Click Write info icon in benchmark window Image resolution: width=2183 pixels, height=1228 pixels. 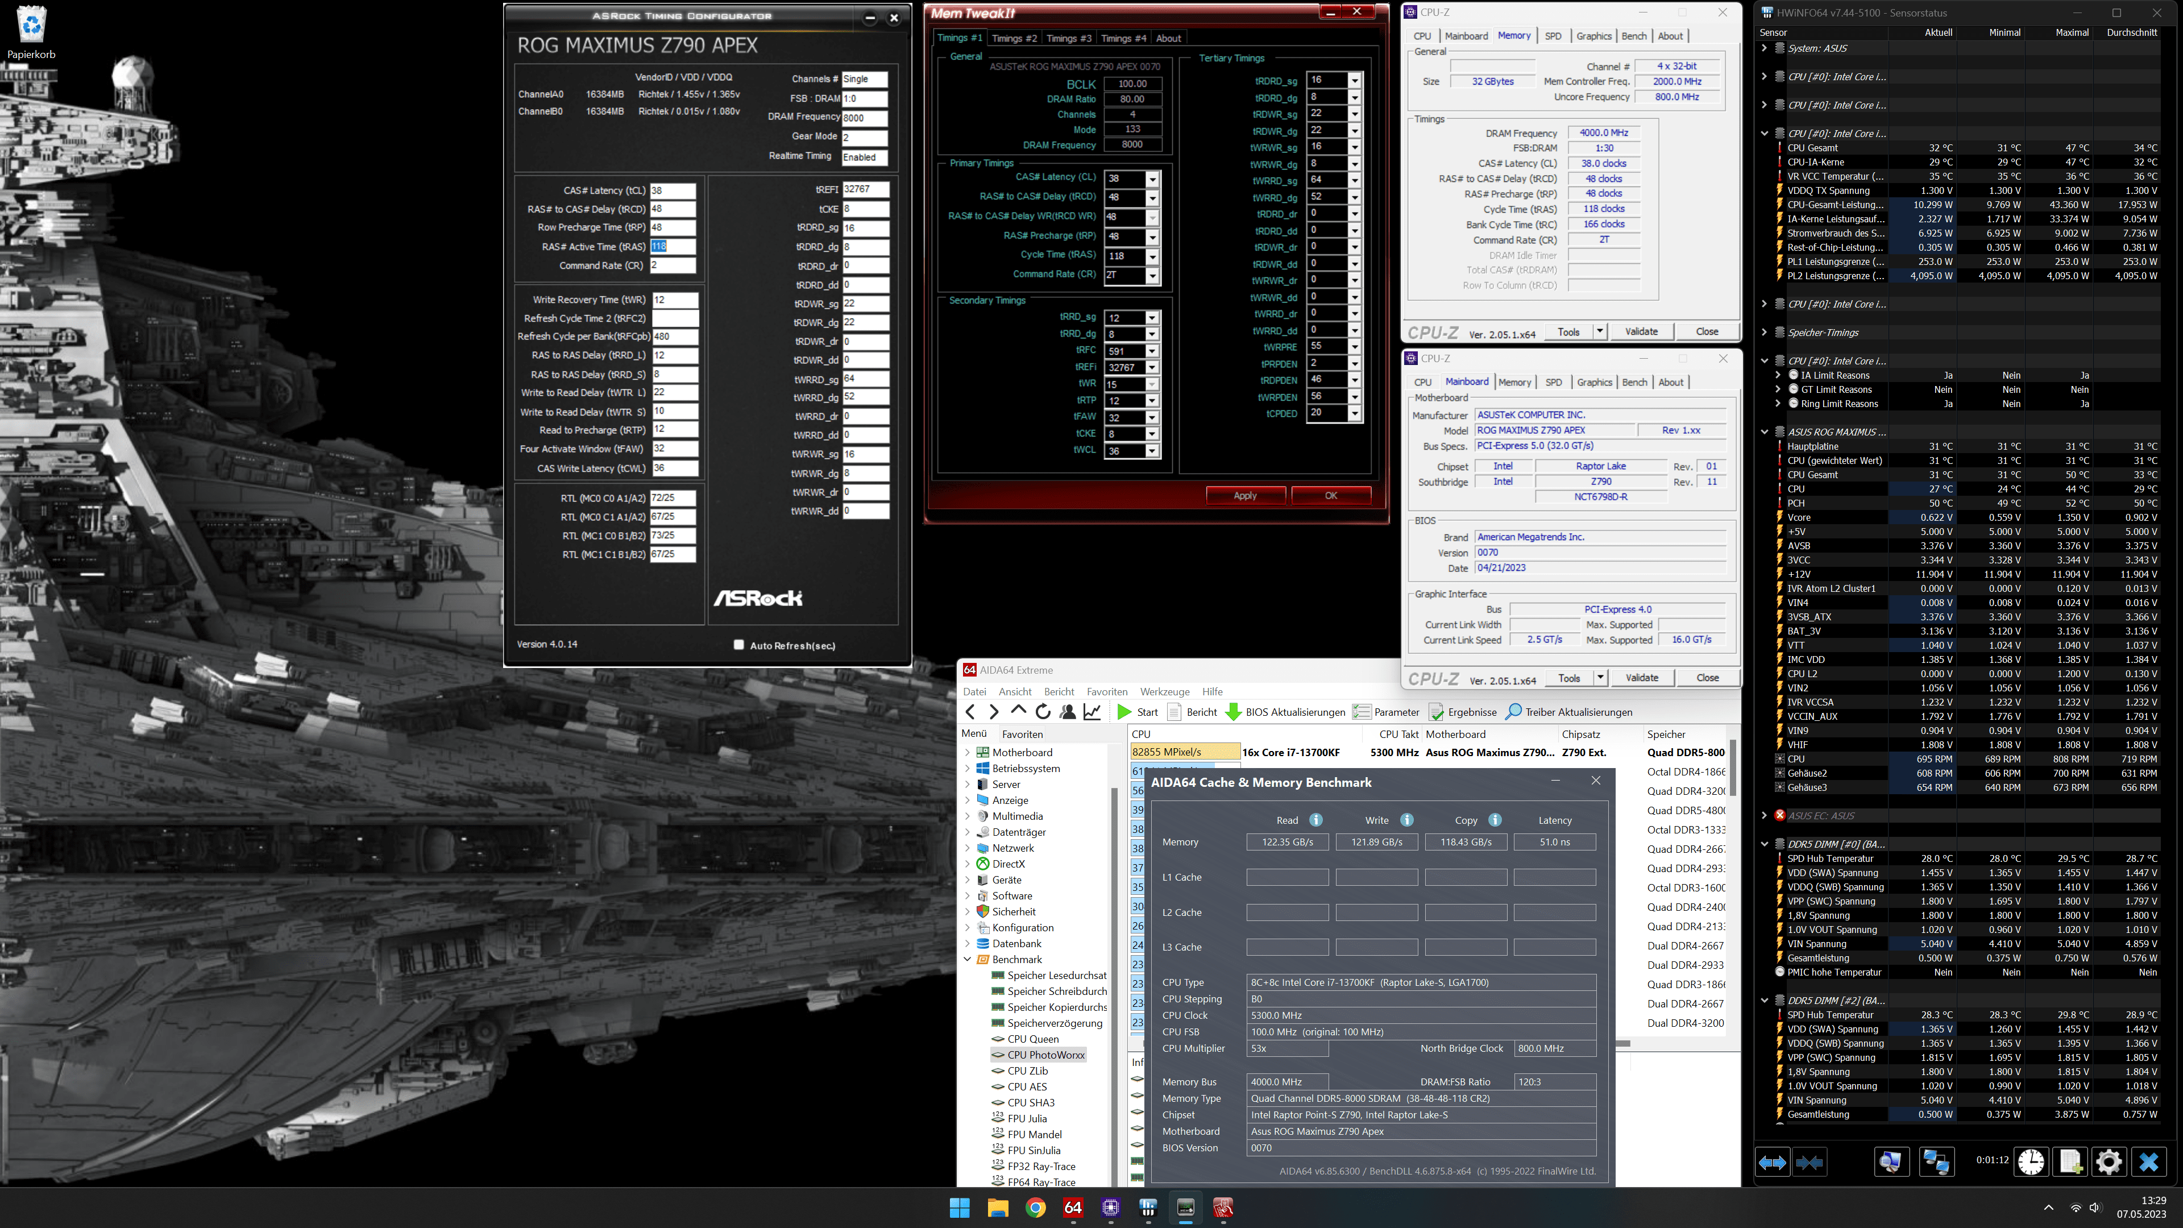click(1407, 819)
